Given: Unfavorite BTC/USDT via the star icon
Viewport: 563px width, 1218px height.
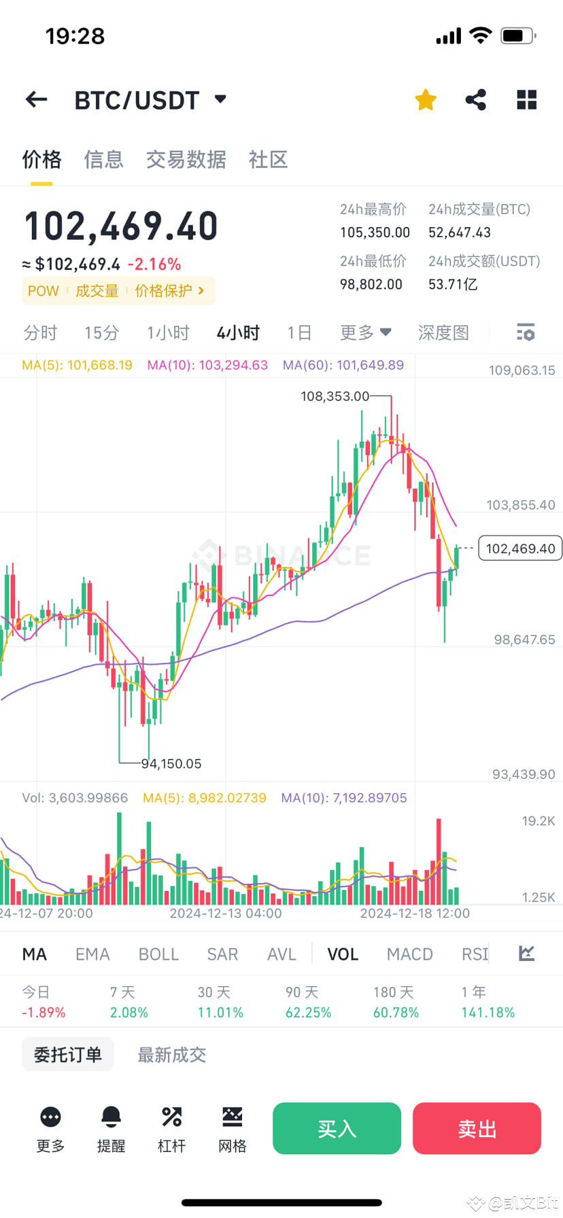Looking at the screenshot, I should point(425,99).
